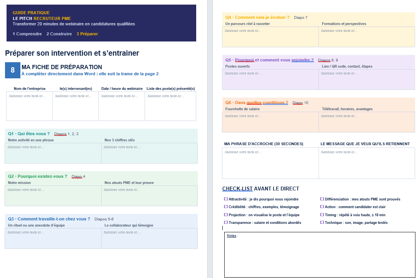The width and height of the screenshot is (417, 278).
Task: Focus the 'Télétravail, horaires, avantages' field
Action: (367, 122)
